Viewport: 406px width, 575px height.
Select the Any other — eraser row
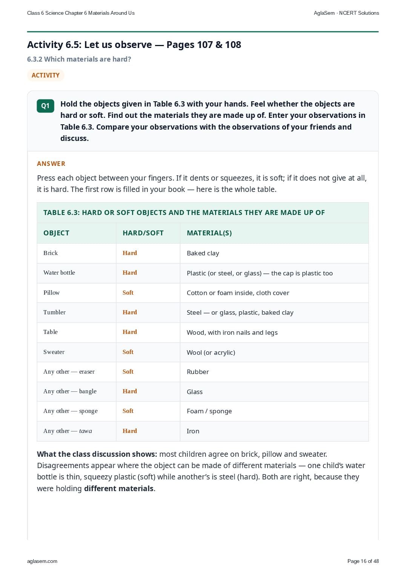tap(203, 372)
